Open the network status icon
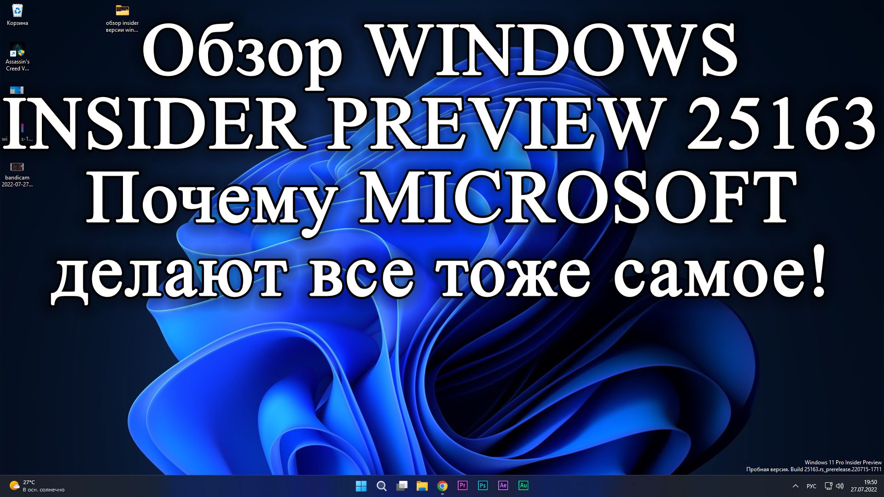The width and height of the screenshot is (884, 497). pyautogui.click(x=828, y=486)
